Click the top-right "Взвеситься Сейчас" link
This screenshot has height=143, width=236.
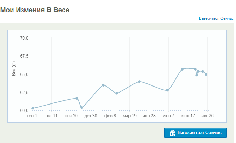click(216, 18)
